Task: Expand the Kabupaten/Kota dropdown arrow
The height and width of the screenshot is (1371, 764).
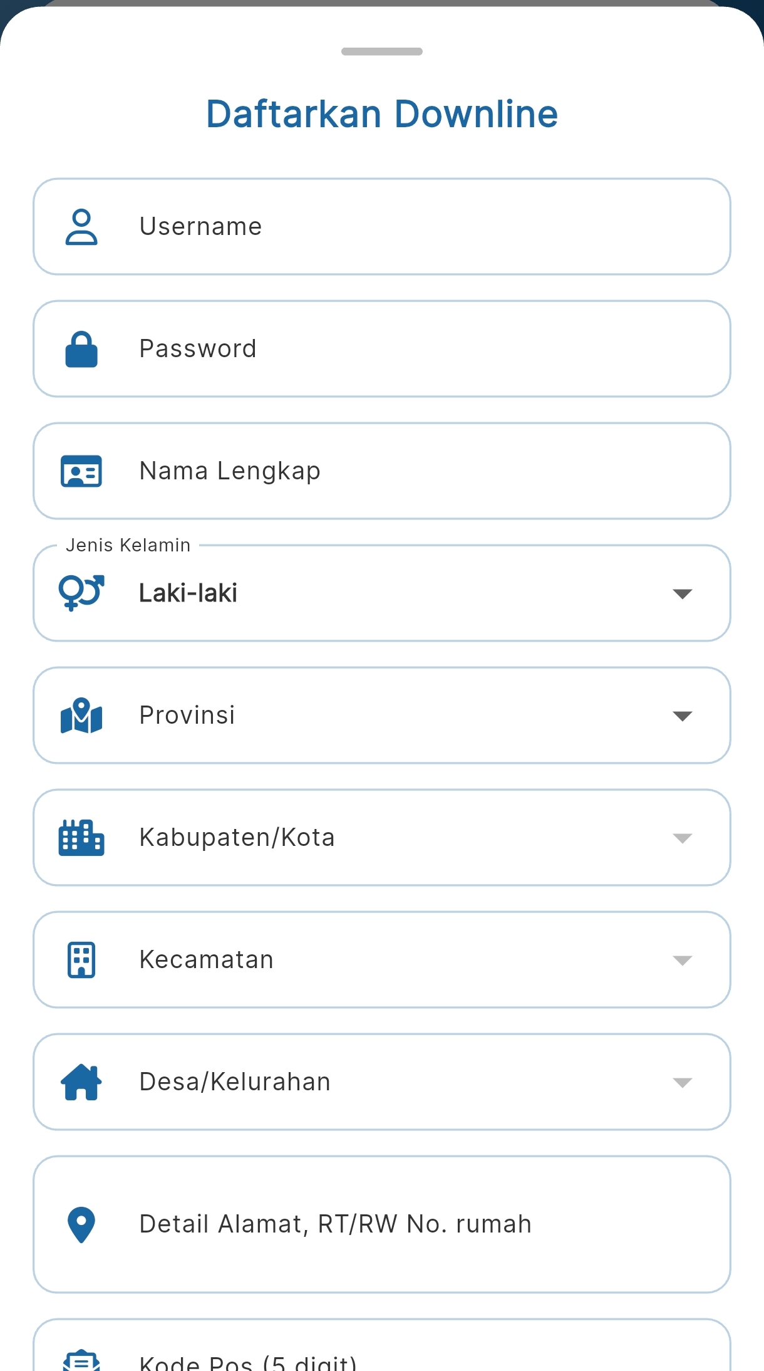Action: point(682,838)
